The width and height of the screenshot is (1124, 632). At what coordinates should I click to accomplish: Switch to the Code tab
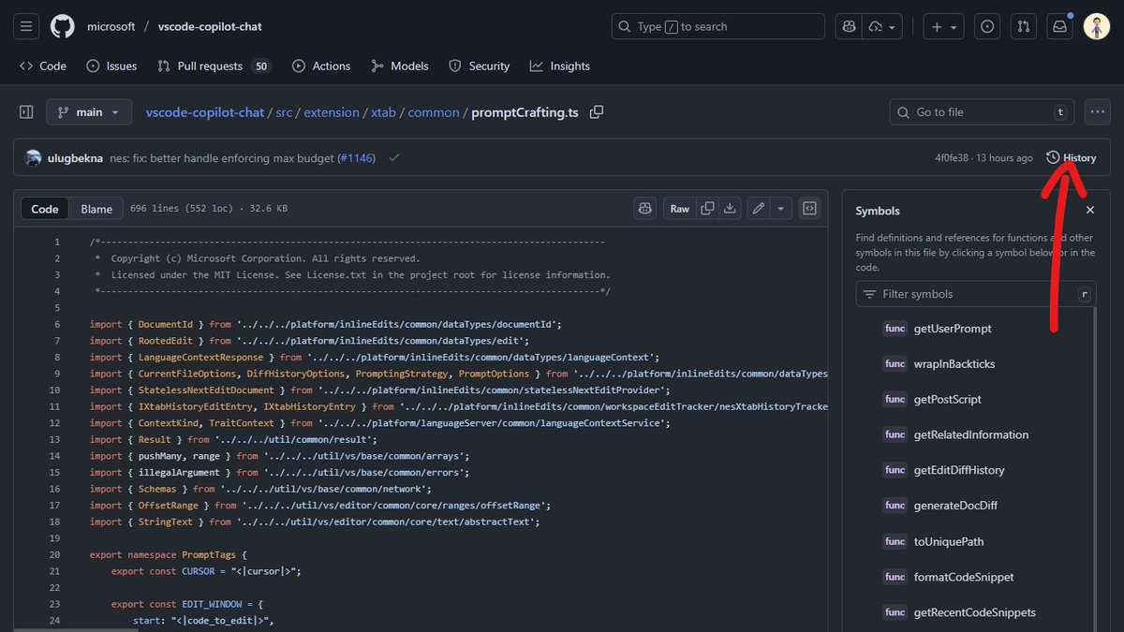43,66
